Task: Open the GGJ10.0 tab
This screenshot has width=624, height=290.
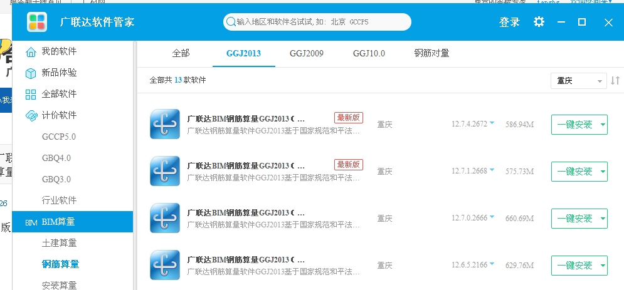Action: [x=369, y=53]
